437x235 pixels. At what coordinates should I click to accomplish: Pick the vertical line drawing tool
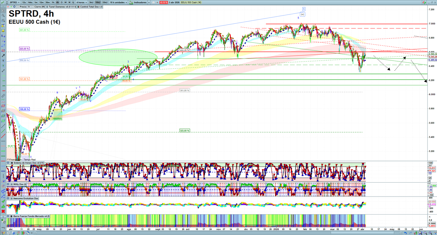pyautogui.click(x=3, y=176)
